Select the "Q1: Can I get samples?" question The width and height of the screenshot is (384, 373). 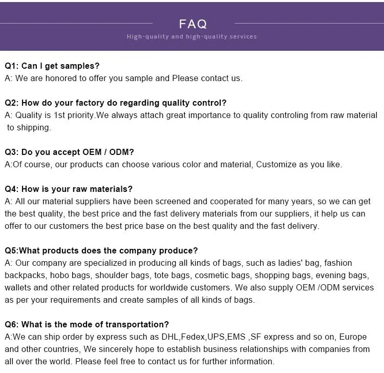pos(52,66)
